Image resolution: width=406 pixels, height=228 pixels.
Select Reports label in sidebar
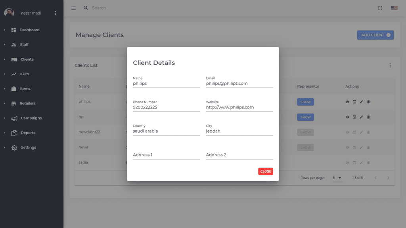28,133
